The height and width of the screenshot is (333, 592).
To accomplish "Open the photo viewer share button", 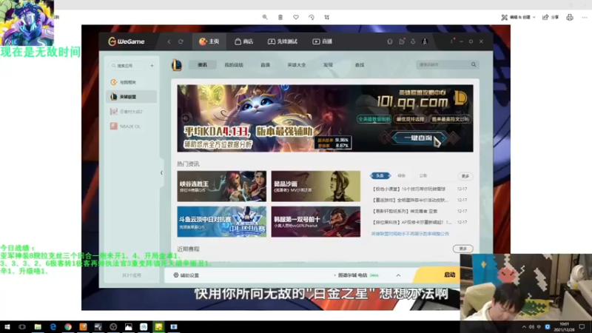I will pos(551,17).
